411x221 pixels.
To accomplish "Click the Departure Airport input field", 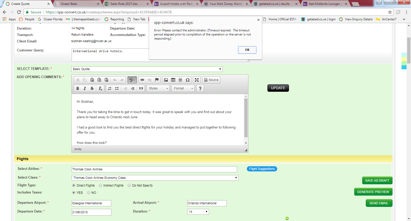I will point(91,203).
